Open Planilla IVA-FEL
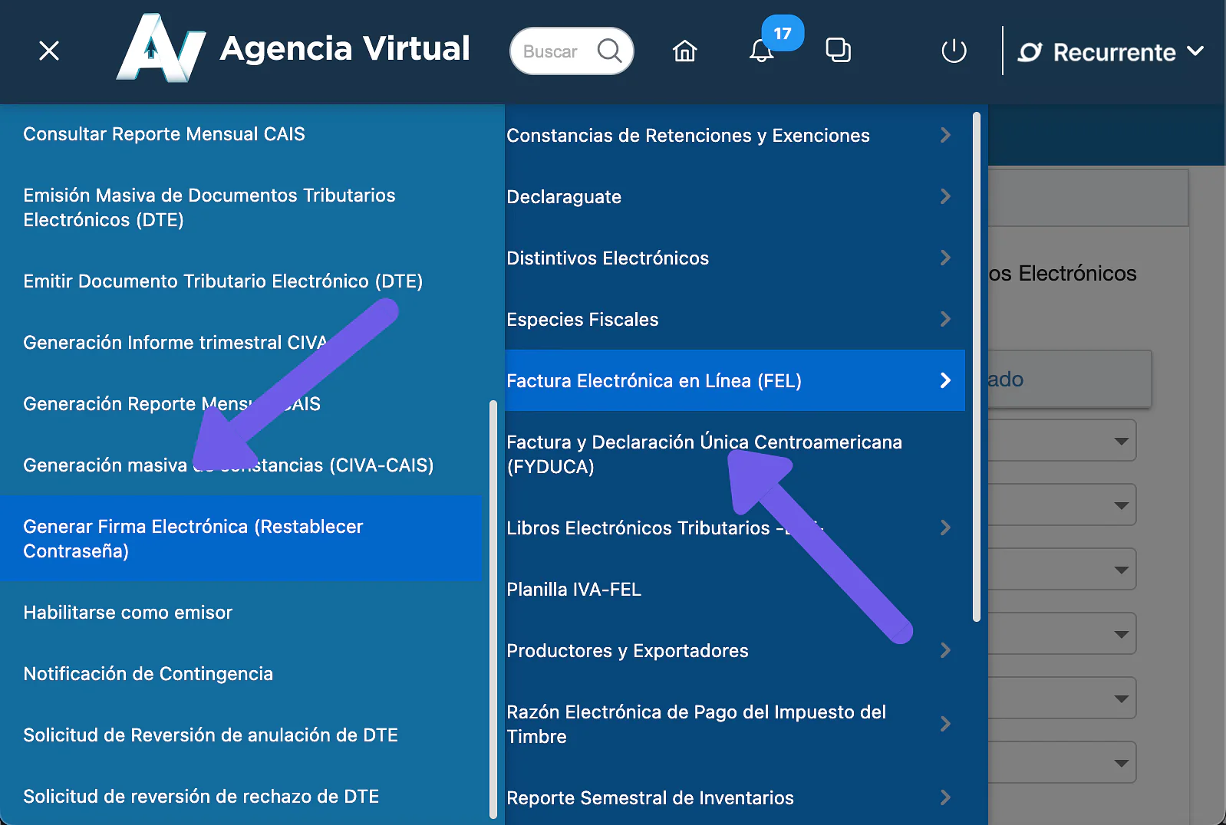 (574, 590)
